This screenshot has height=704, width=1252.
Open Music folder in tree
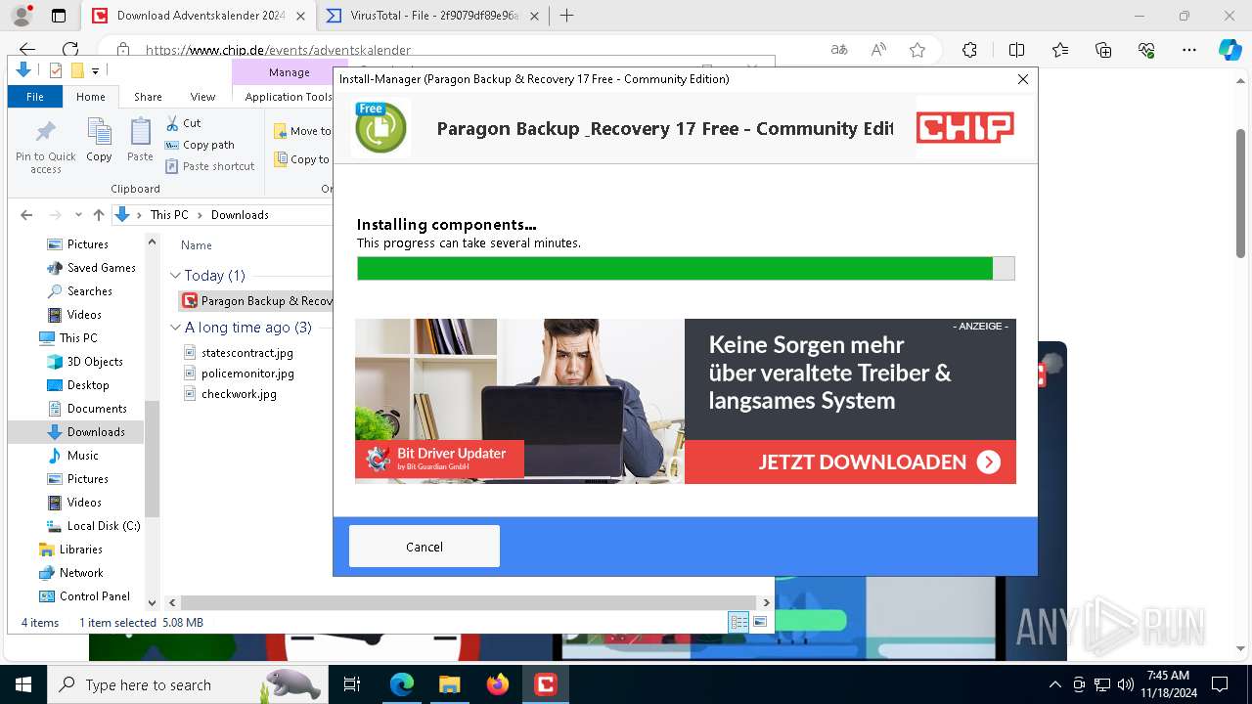point(73,456)
